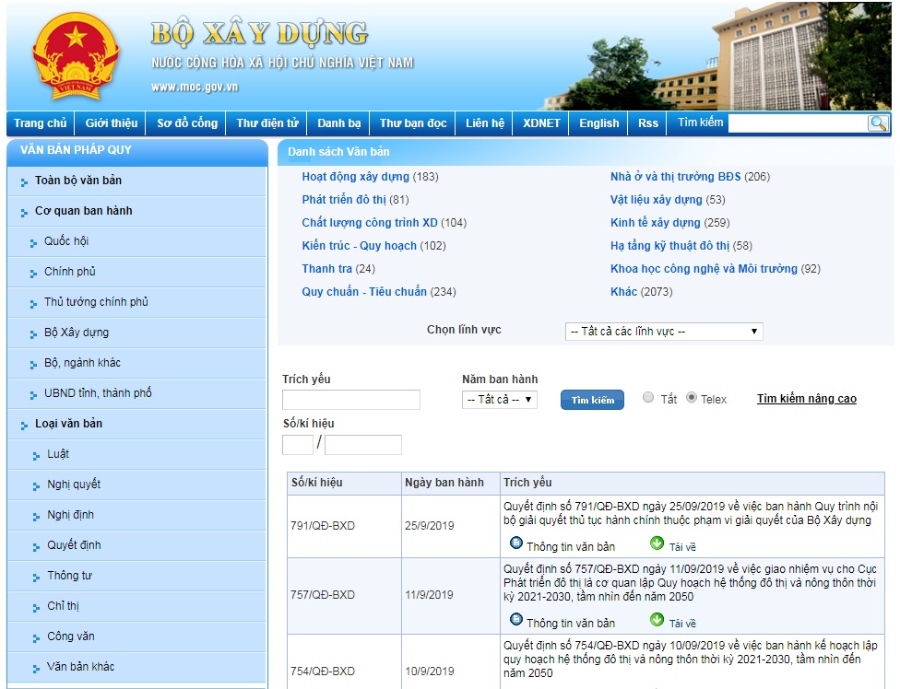Click the Vietnam national emblem logo
The image size is (900, 689).
pyautogui.click(x=76, y=57)
